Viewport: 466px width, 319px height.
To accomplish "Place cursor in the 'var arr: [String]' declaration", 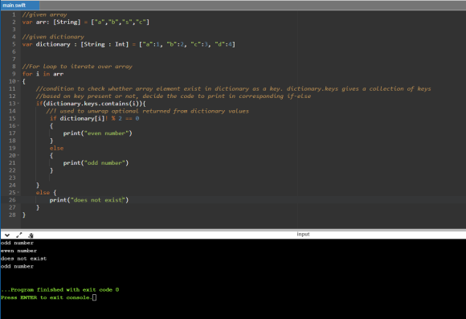I will pos(86,22).
